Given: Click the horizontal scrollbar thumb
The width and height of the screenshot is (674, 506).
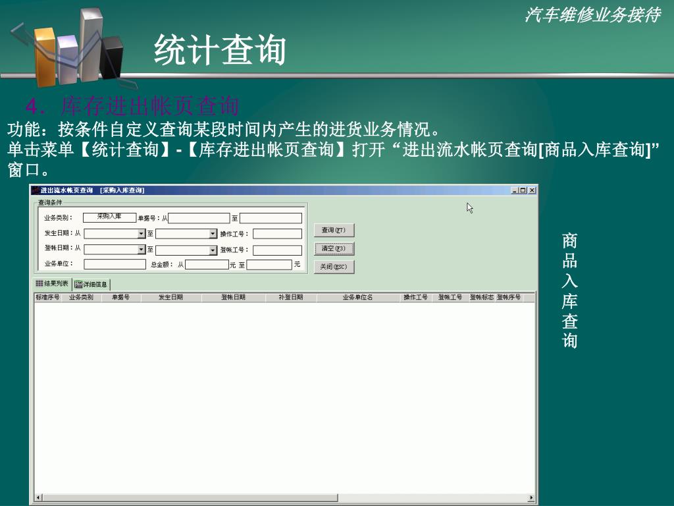Looking at the screenshot, I should pos(190,498).
